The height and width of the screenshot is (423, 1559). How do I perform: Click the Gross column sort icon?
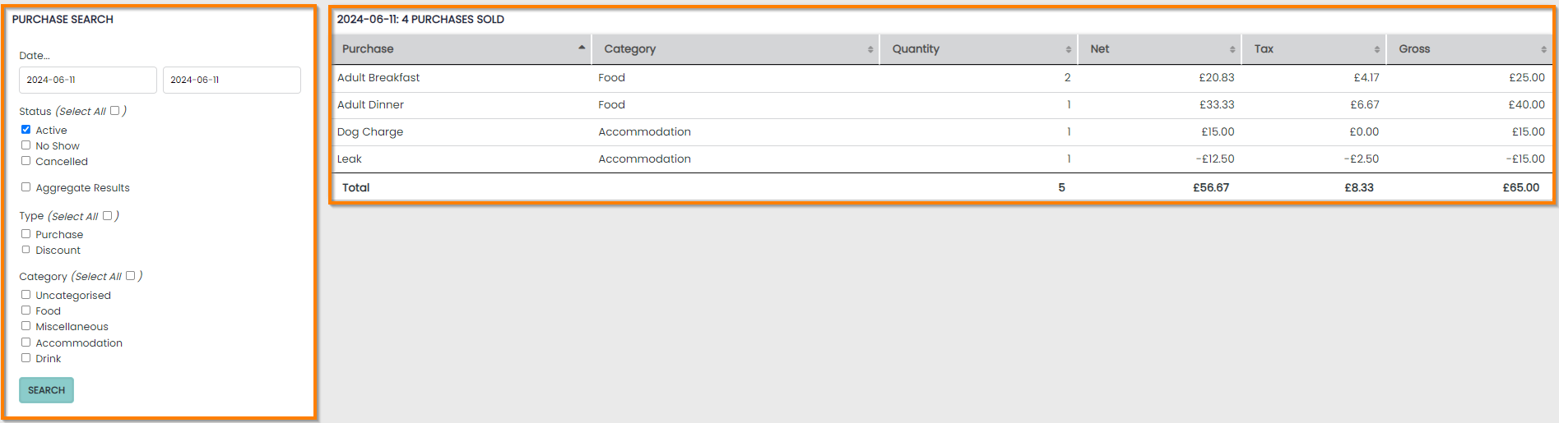1543,49
